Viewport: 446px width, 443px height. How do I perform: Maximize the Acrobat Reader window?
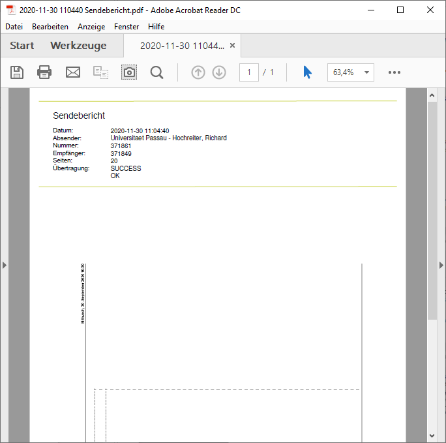[x=400, y=10]
